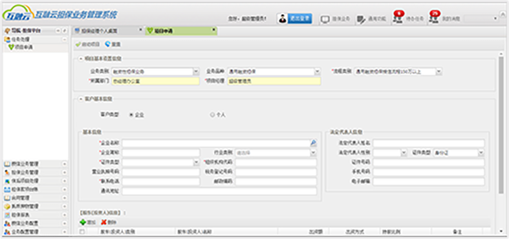The width and height of the screenshot is (509, 239).
Task: Click the scrollbar up arrow
Action: tap(501, 54)
